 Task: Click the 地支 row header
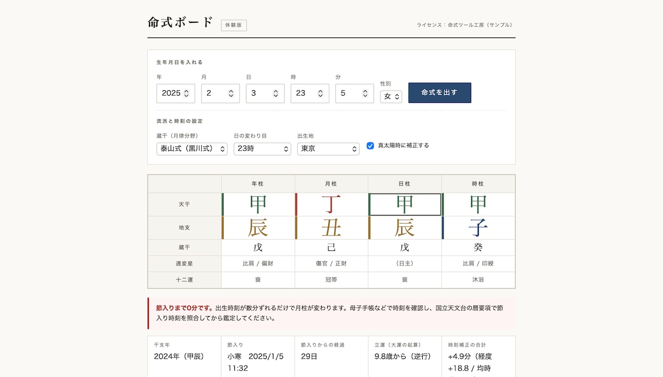[x=185, y=228]
